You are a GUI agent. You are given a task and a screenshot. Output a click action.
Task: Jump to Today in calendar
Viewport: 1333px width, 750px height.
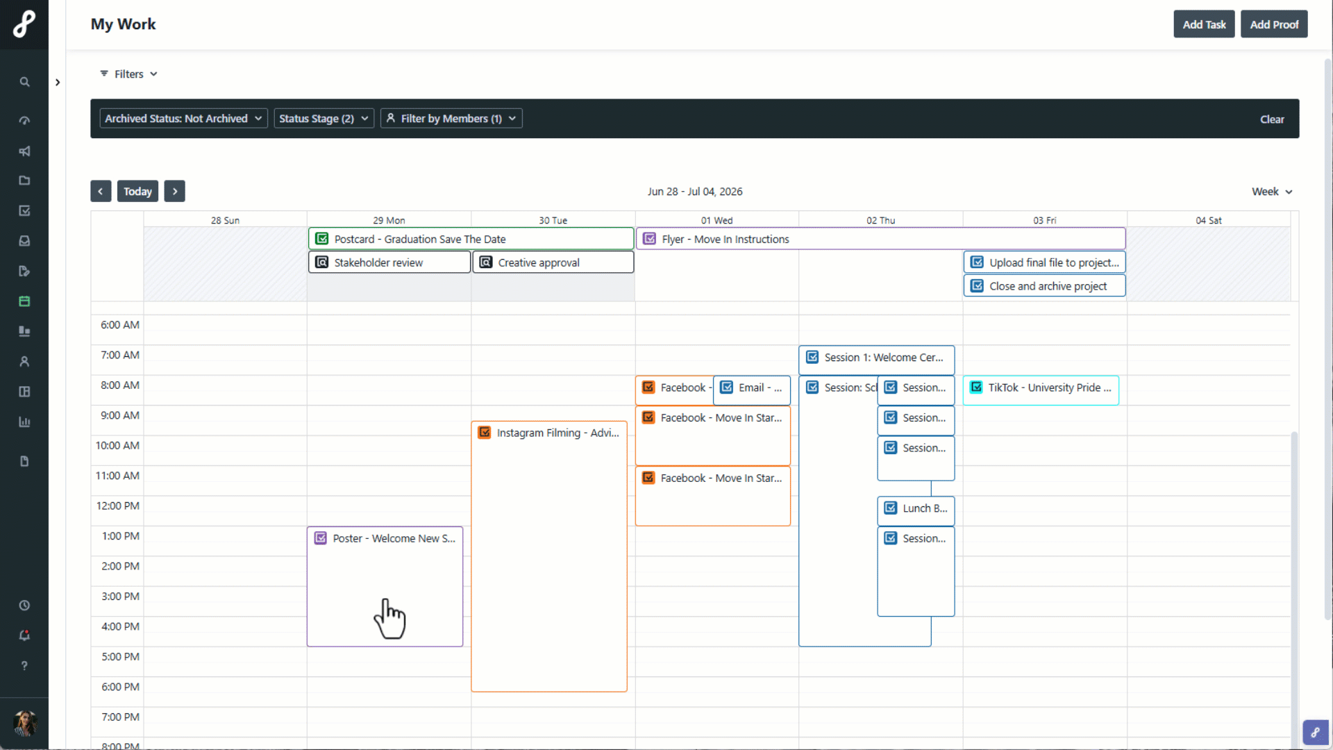[x=137, y=191]
